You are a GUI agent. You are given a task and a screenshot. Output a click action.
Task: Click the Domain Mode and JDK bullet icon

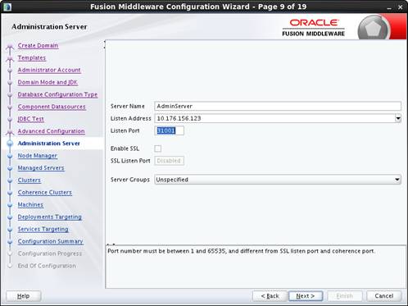pos(10,82)
